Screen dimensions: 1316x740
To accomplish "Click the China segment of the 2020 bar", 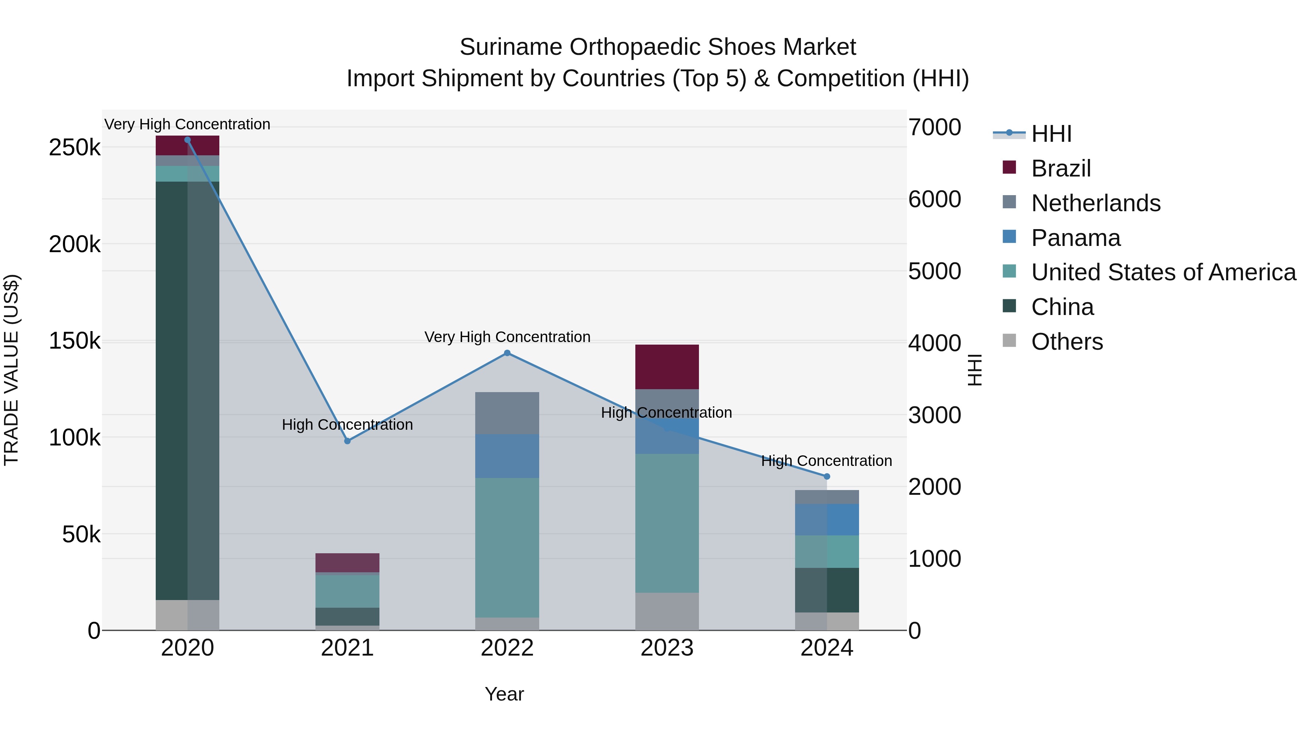I will 188,391.
